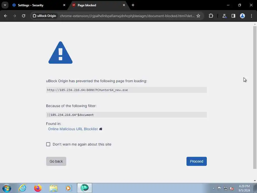Viewport: 257px width, 193px height.
Task: Click the browser forward arrow
Action: point(15,16)
